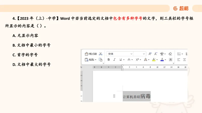Toggle Italic formatting

[114, 60]
